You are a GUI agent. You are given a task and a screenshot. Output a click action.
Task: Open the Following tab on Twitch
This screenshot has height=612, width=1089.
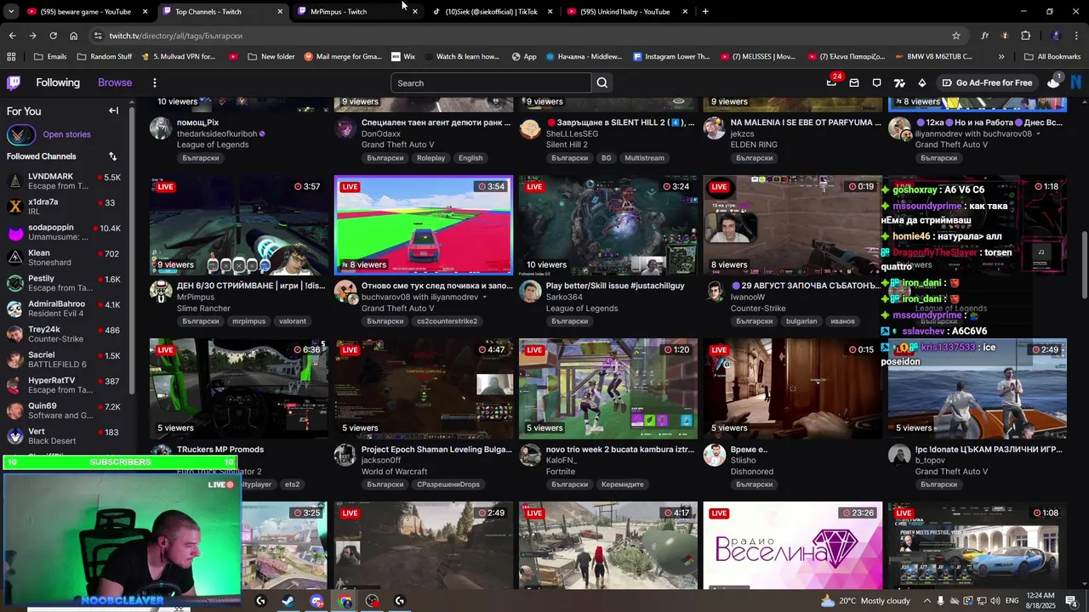[58, 82]
